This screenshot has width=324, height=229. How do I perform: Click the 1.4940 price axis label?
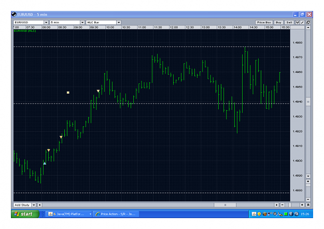click(298, 102)
